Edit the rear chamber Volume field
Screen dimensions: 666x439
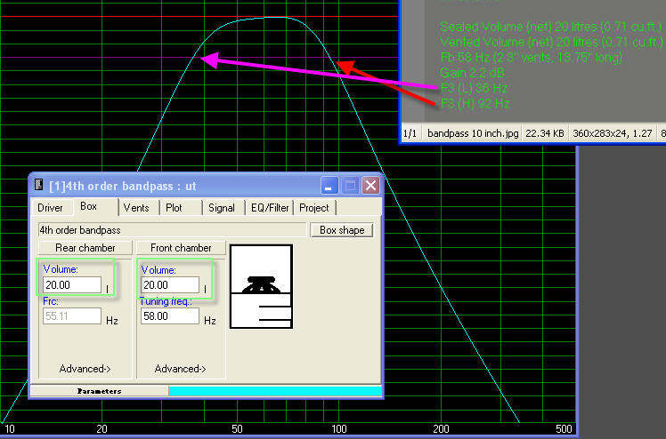(72, 284)
